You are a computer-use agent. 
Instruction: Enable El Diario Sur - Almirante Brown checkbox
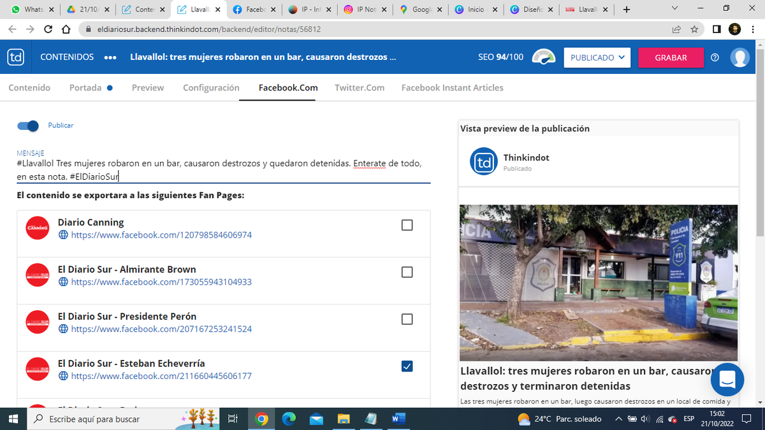(407, 272)
